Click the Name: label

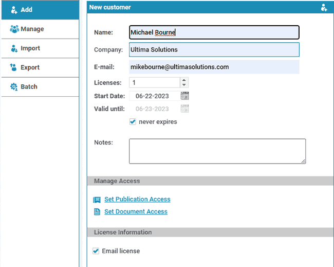pyautogui.click(x=103, y=32)
